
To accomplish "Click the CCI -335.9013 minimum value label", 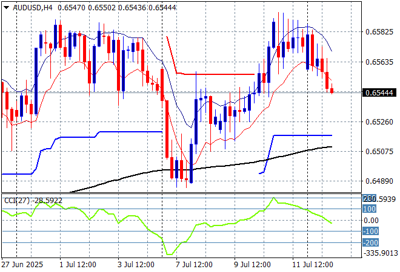I will [381, 254].
